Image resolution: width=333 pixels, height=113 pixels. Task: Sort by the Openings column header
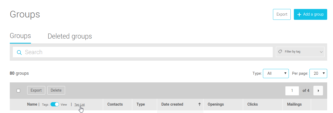216,104
